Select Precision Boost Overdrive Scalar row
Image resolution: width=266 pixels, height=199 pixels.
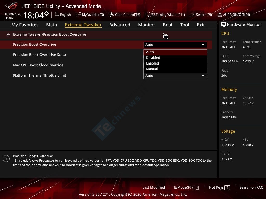point(106,55)
